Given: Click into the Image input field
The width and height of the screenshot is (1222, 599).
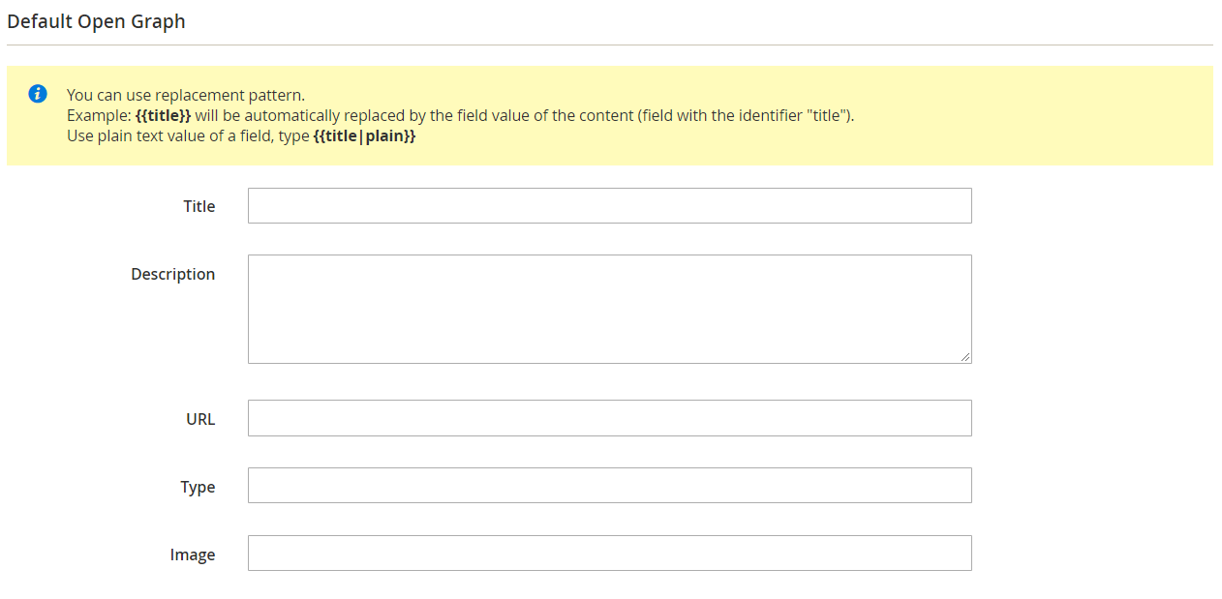Looking at the screenshot, I should [x=609, y=554].
